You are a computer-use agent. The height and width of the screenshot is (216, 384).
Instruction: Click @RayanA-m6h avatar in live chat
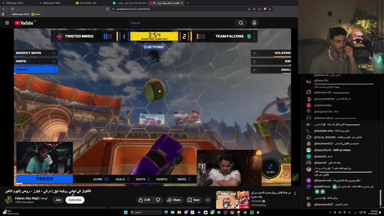[309, 180]
